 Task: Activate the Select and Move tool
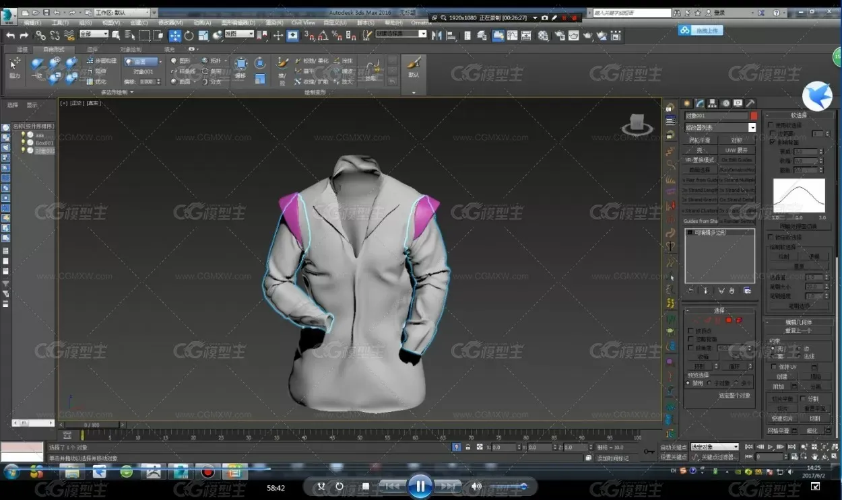pyautogui.click(x=175, y=36)
